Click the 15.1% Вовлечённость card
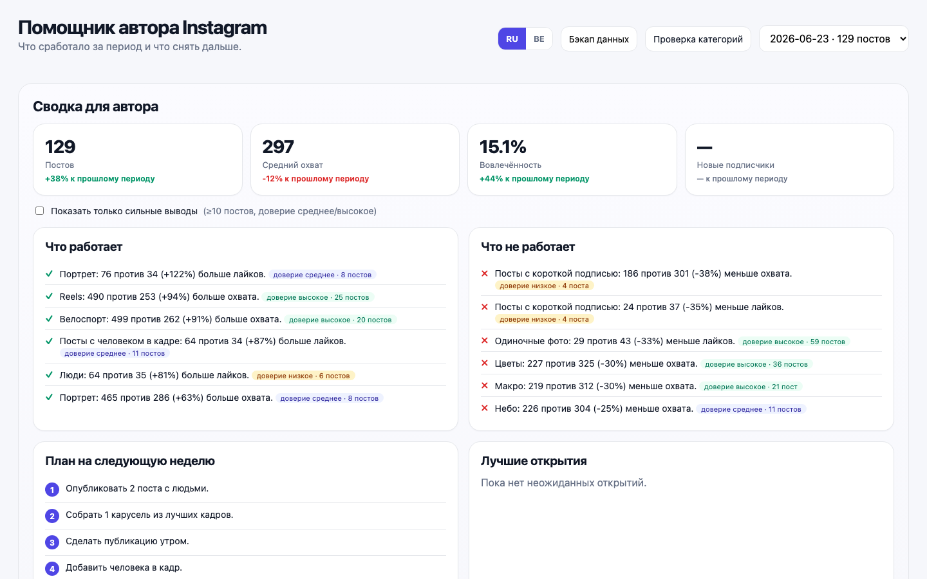The image size is (927, 579). (x=572, y=160)
